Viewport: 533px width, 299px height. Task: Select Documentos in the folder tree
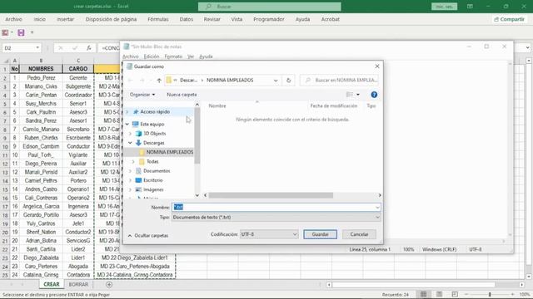point(157,171)
